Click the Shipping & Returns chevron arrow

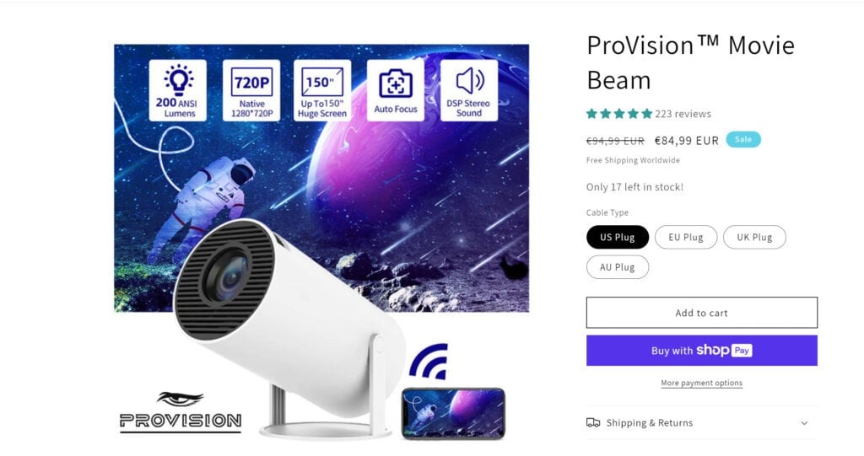click(x=804, y=423)
